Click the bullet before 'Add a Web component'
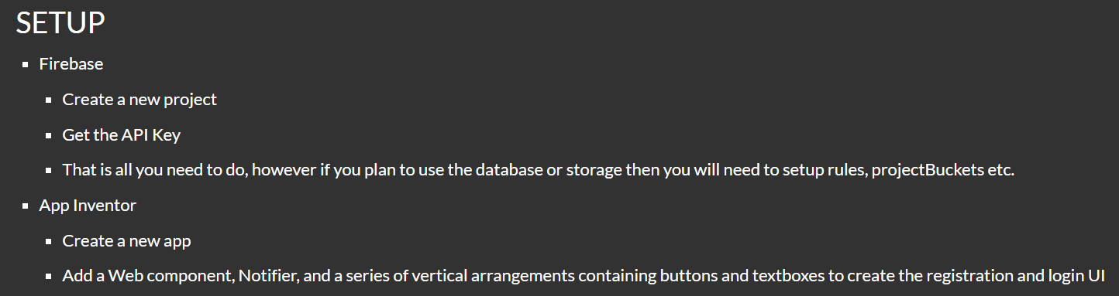This screenshot has width=1119, height=296. (x=49, y=277)
